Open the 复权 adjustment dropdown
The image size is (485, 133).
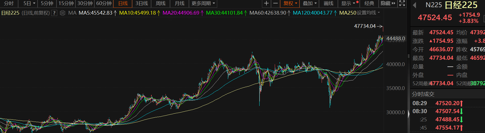290,3
